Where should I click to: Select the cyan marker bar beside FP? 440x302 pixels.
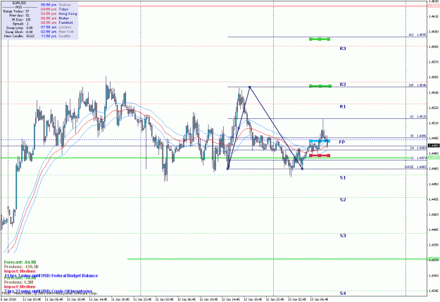tap(320, 141)
